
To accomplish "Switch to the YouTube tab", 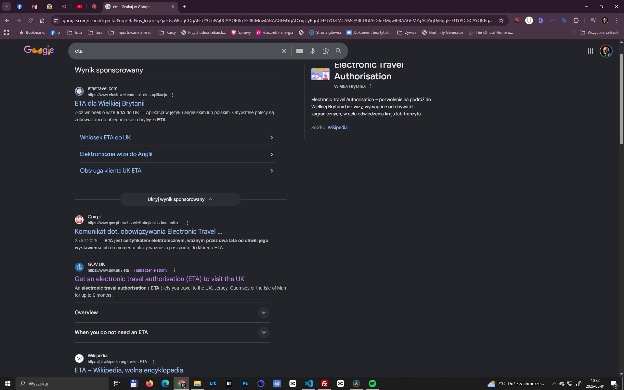I will tap(79, 6).
